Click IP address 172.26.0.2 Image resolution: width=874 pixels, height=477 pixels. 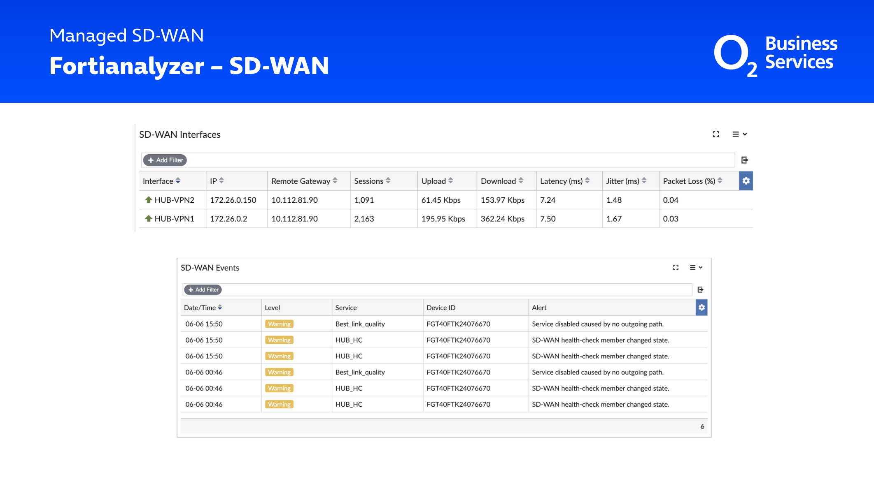point(228,219)
